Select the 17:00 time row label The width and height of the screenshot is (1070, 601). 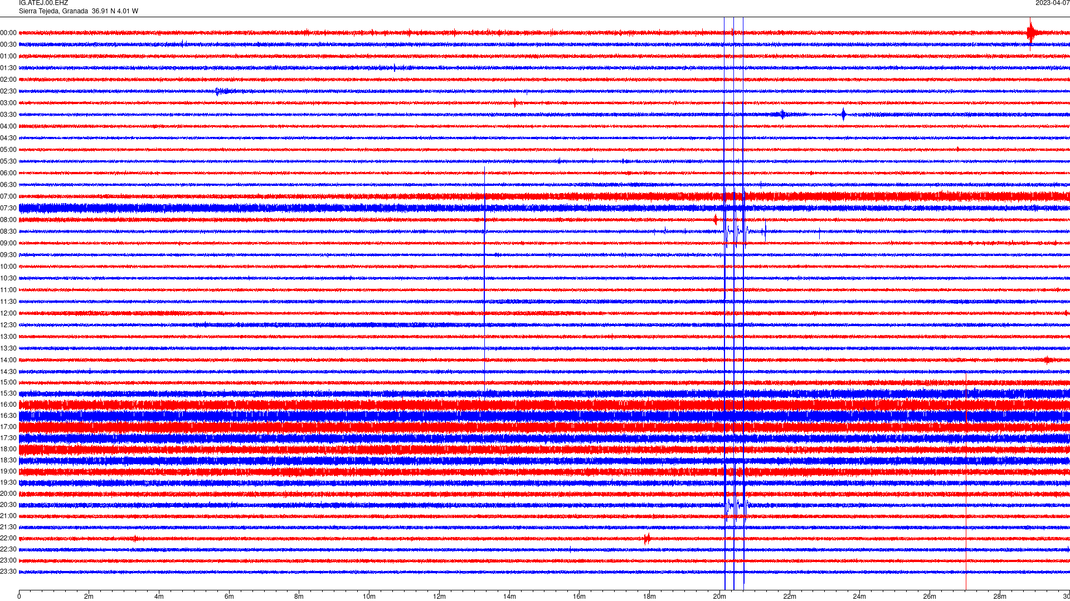coord(8,427)
